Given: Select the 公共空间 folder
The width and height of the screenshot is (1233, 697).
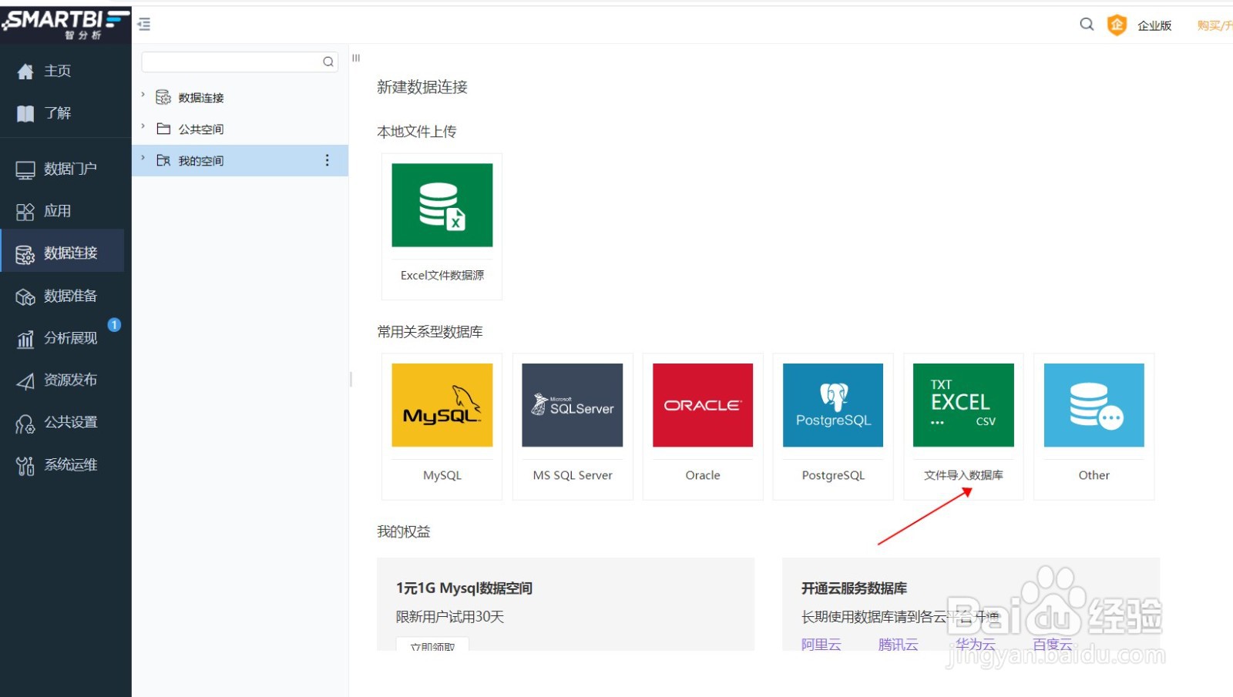Looking at the screenshot, I should [x=201, y=129].
